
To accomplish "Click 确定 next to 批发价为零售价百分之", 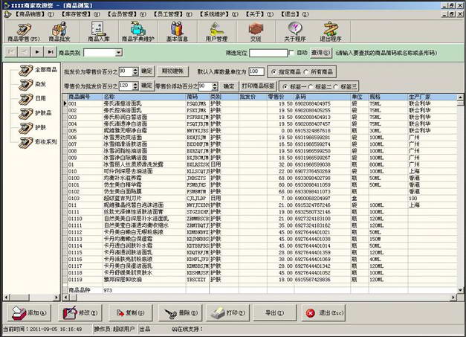I will tap(146, 71).
